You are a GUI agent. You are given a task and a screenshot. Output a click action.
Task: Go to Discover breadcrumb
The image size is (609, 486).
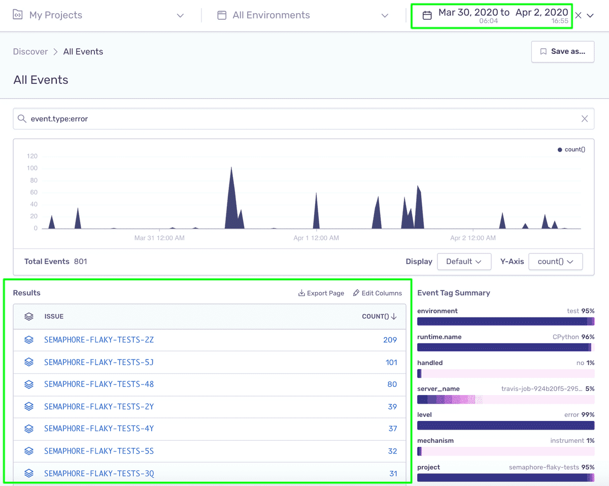30,51
